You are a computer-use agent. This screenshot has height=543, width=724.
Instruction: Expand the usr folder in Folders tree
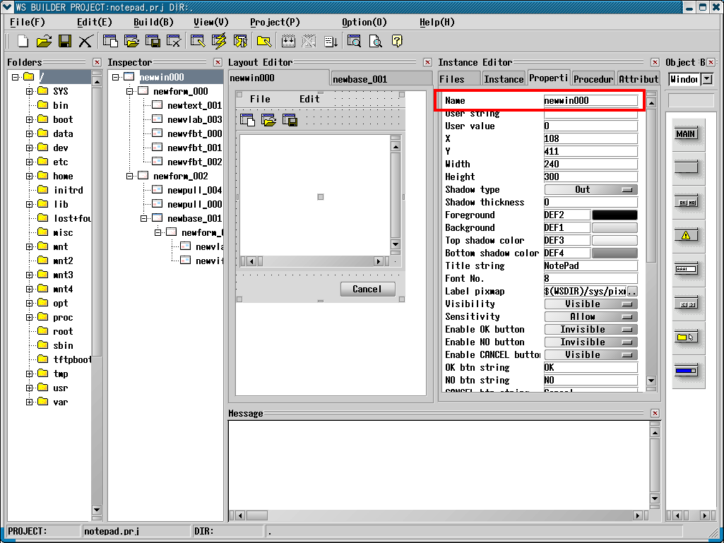click(30, 388)
